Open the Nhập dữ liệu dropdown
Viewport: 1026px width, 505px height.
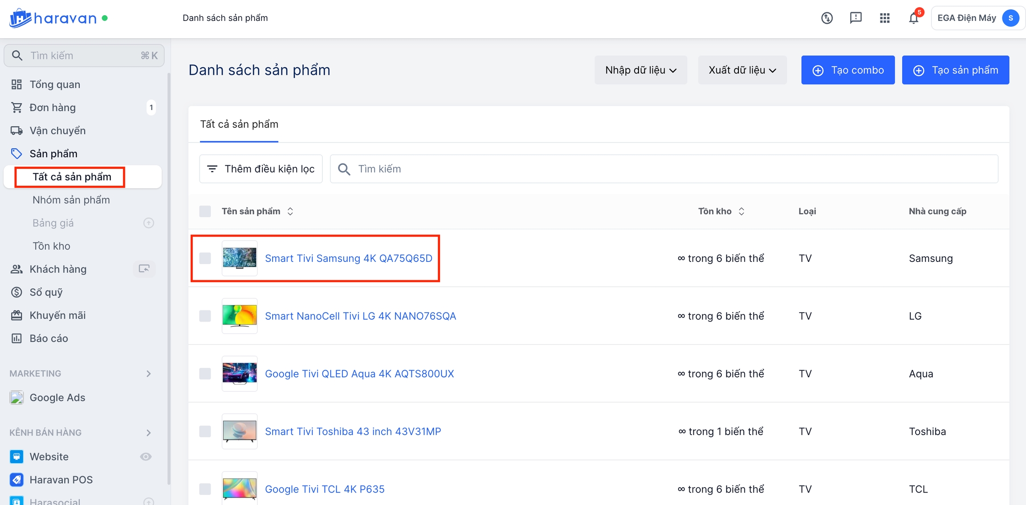pos(640,70)
